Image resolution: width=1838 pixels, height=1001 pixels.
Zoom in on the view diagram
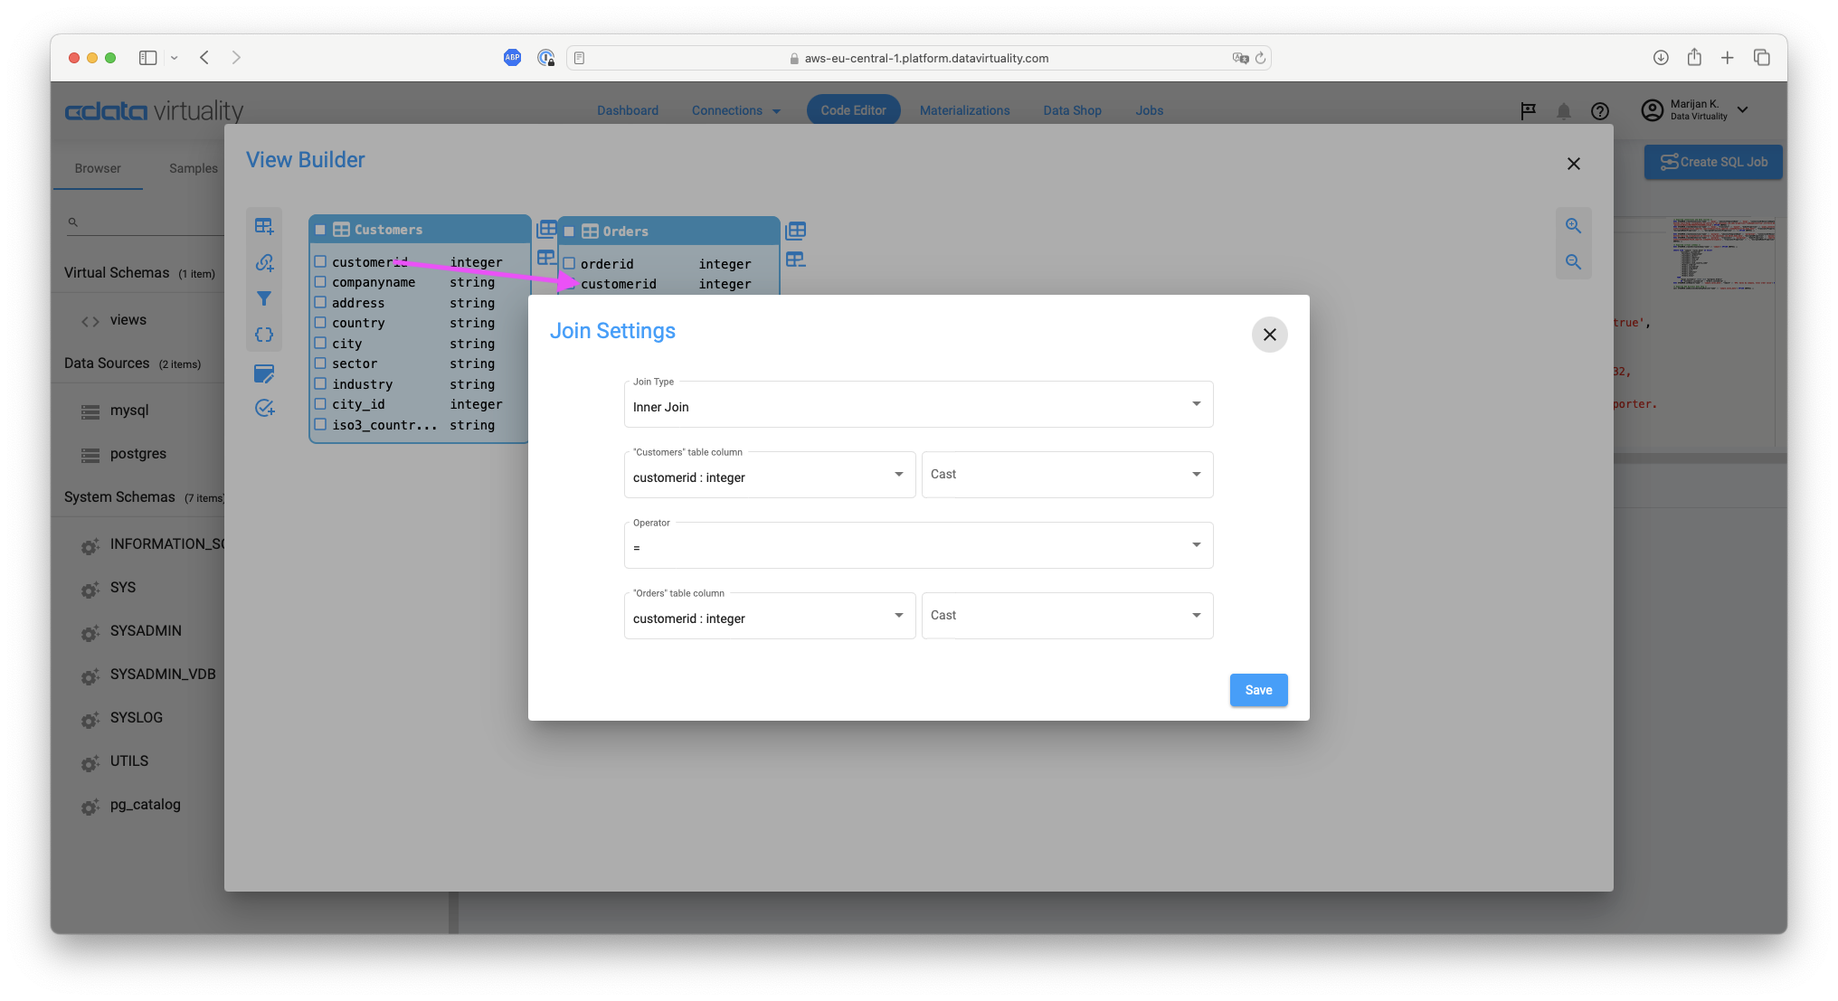(1574, 225)
